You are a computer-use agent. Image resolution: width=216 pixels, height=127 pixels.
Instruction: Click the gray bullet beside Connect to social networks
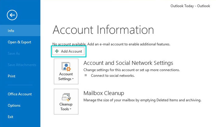[86, 75]
